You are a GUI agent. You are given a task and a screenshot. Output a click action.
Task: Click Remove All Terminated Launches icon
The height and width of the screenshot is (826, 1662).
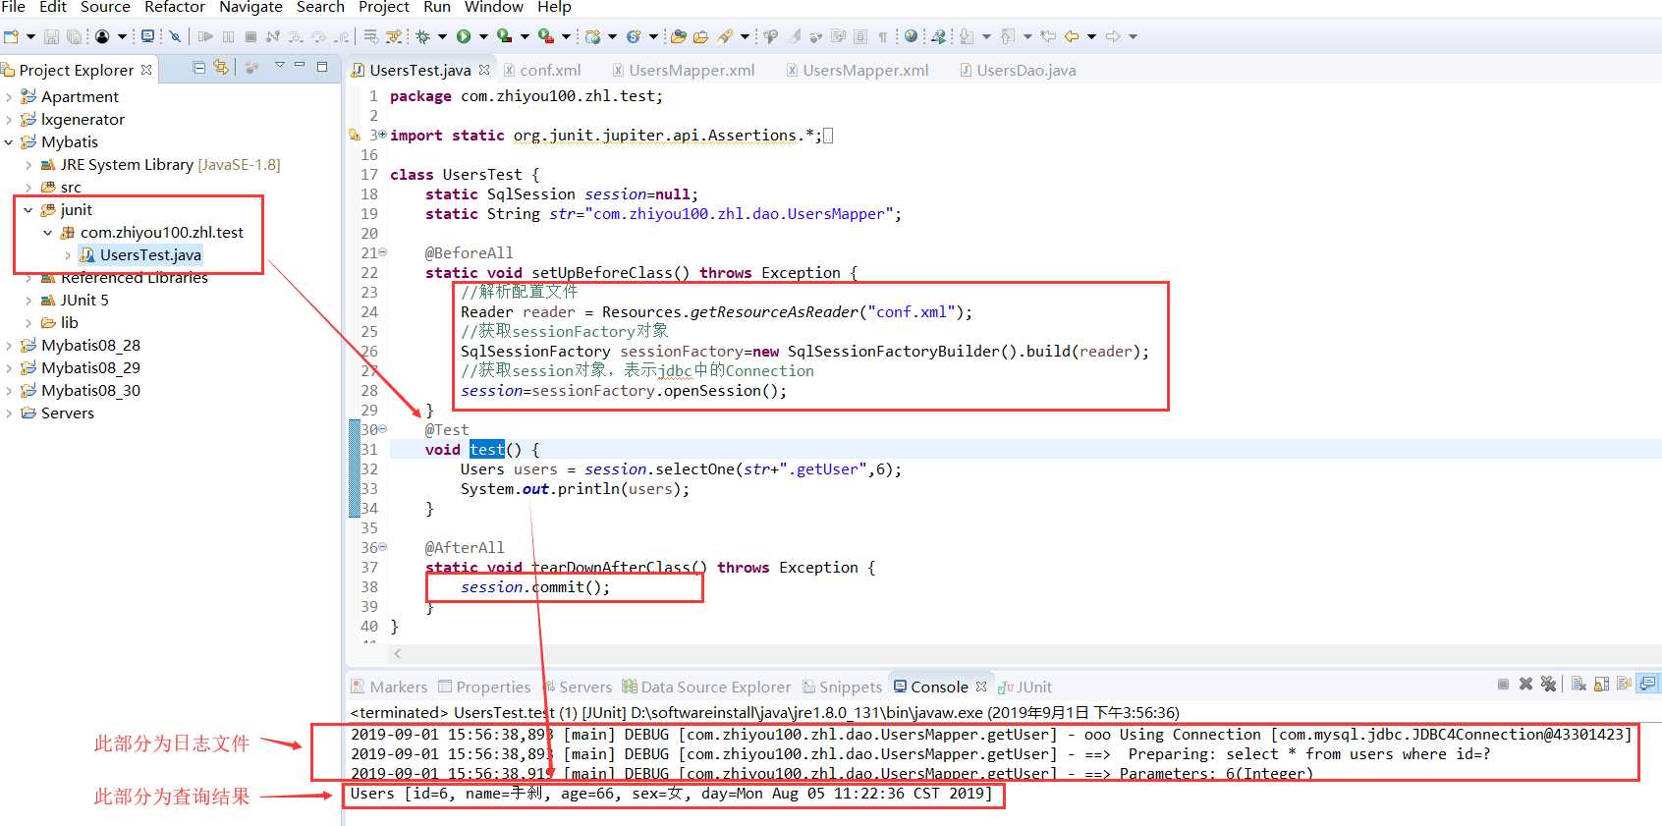pos(1549,684)
